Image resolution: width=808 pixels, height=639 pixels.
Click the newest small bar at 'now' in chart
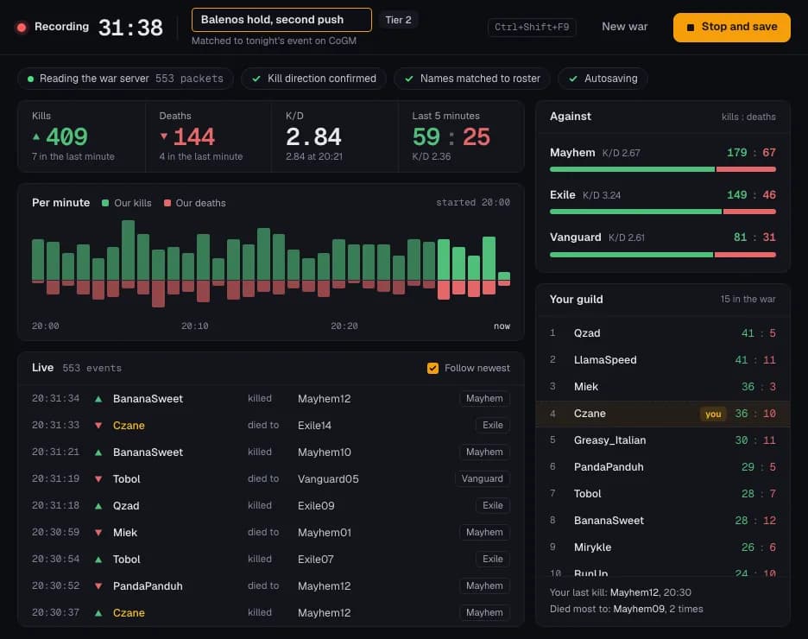(x=504, y=278)
